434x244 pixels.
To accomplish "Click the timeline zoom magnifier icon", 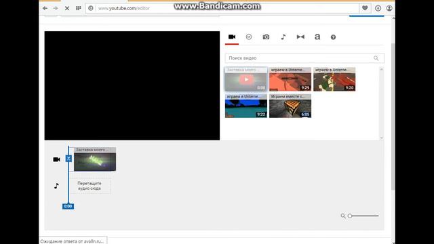I will click(x=343, y=216).
